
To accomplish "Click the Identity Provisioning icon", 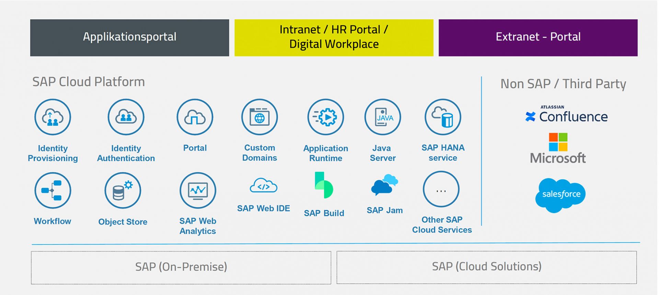I will [53, 117].
